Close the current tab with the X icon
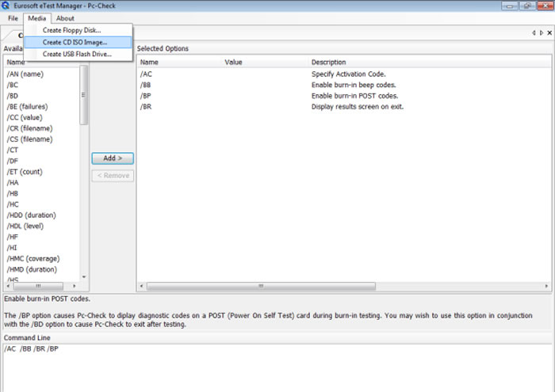The height and width of the screenshot is (392, 555). click(x=549, y=33)
